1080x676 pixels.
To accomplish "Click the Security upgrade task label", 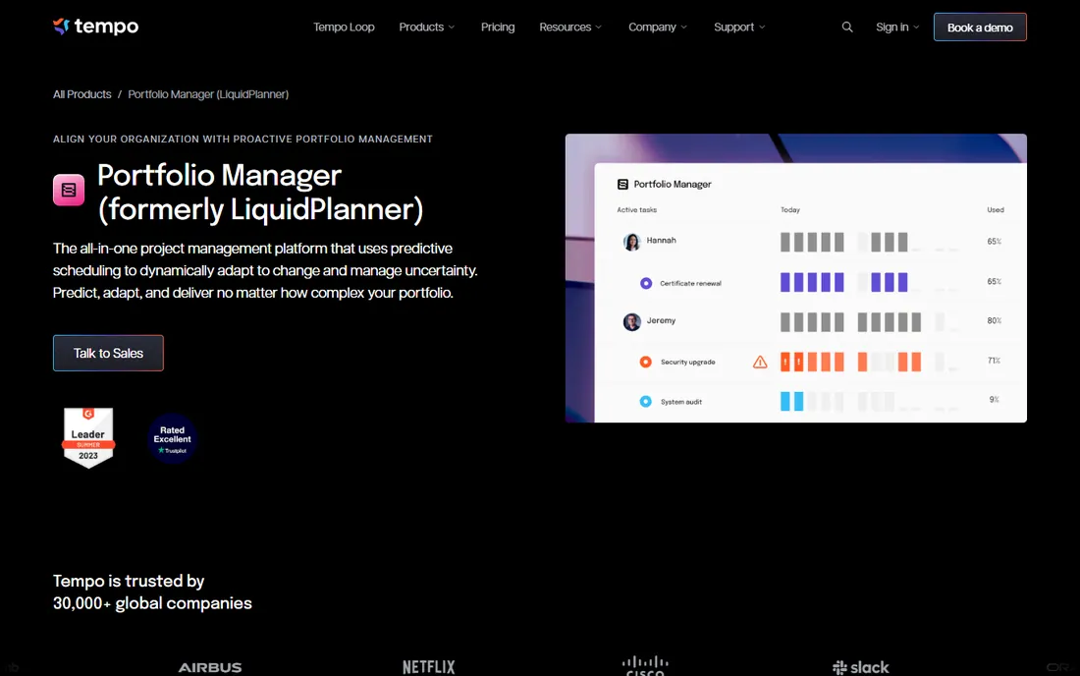I will 687,362.
